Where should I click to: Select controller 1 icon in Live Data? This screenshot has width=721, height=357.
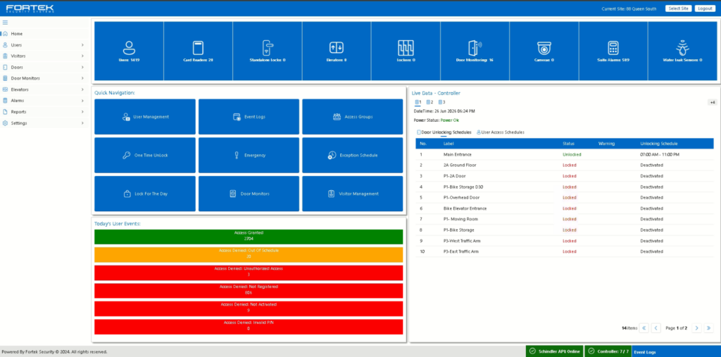[x=418, y=102]
